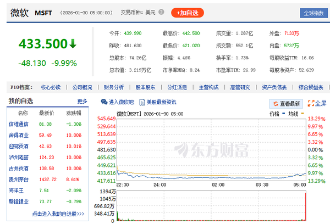The width and height of the screenshot is (330, 224).
Task: Click the blue 价格 legend marker
Action: pos(283,114)
